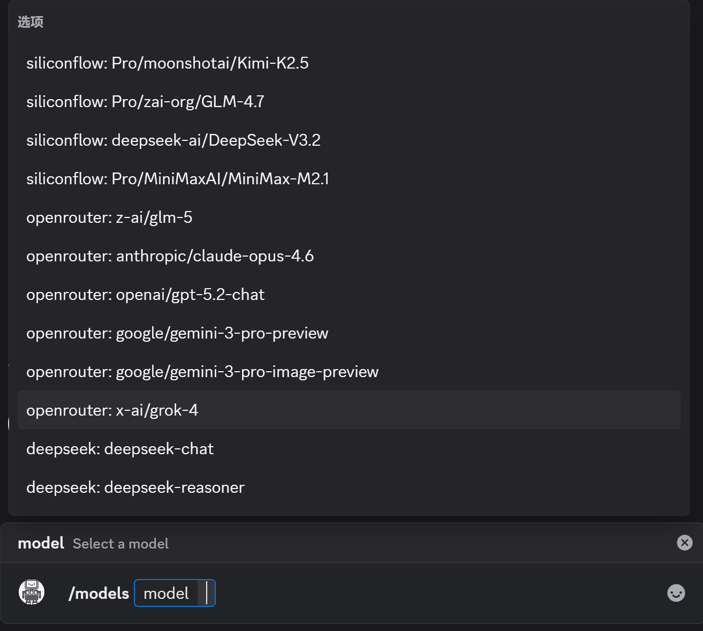Choose openrouter z-ai/glm-5 option
The image size is (703, 631).
pyautogui.click(x=109, y=217)
